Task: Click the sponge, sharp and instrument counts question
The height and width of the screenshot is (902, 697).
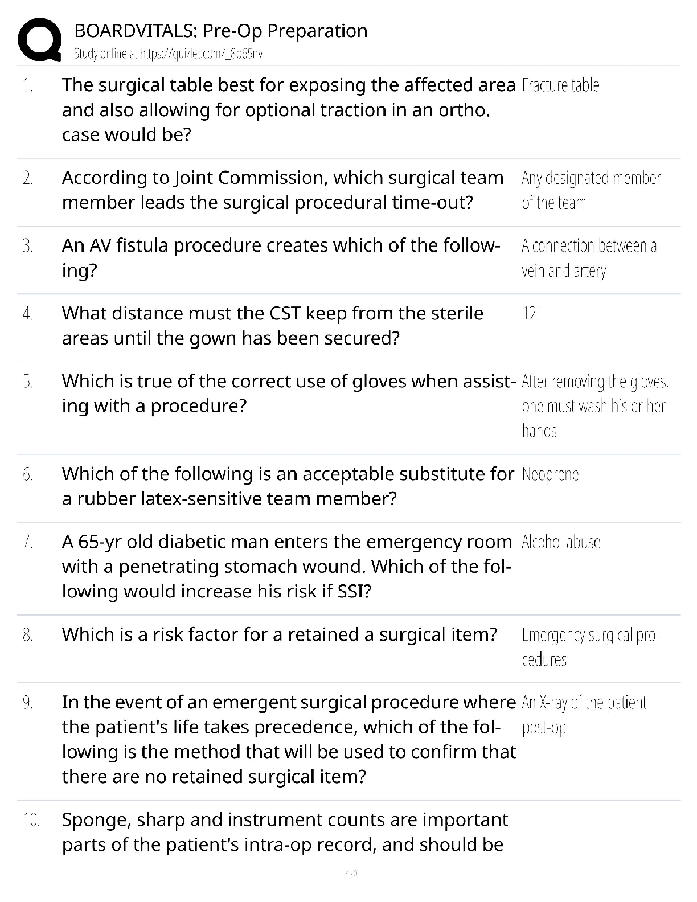Action: coord(285,831)
